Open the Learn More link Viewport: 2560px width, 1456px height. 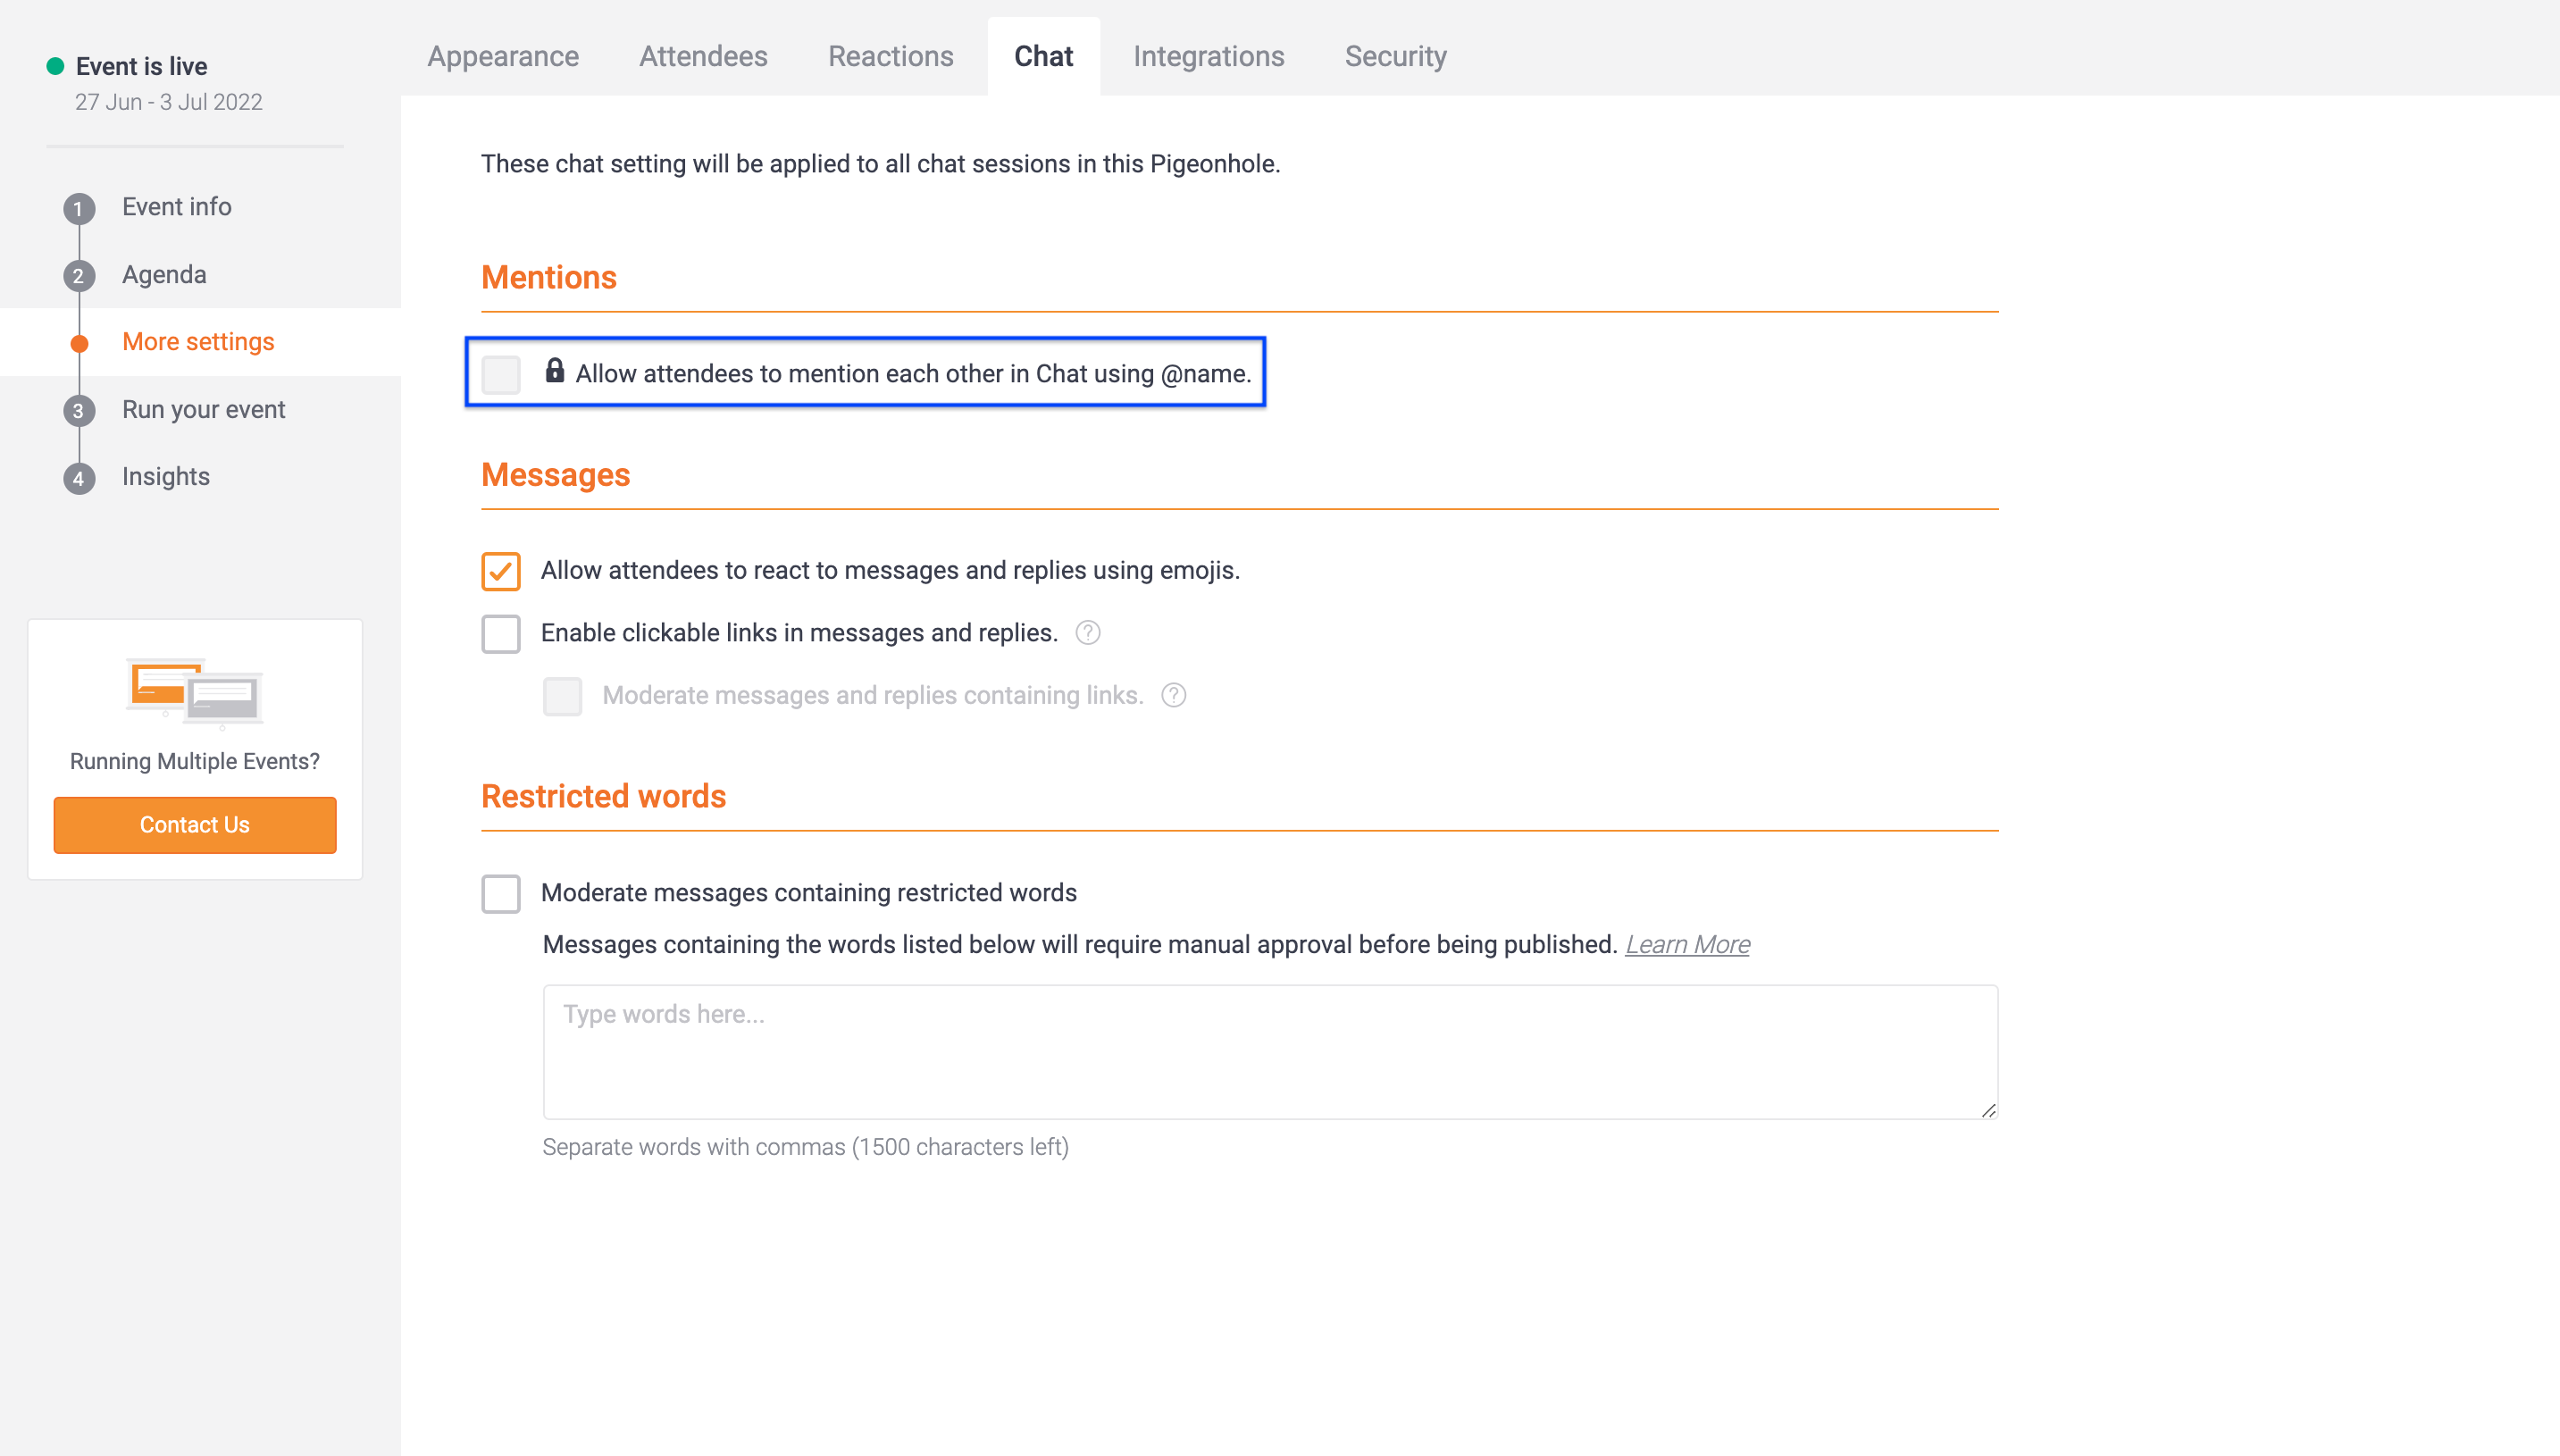click(x=1687, y=944)
